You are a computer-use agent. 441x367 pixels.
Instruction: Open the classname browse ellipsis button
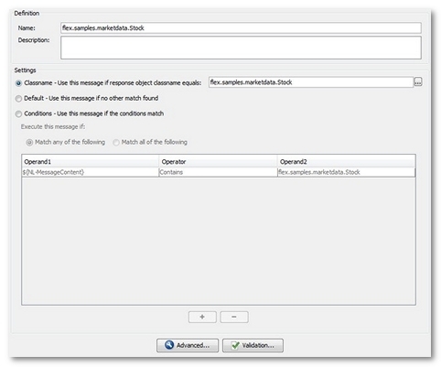tap(418, 81)
